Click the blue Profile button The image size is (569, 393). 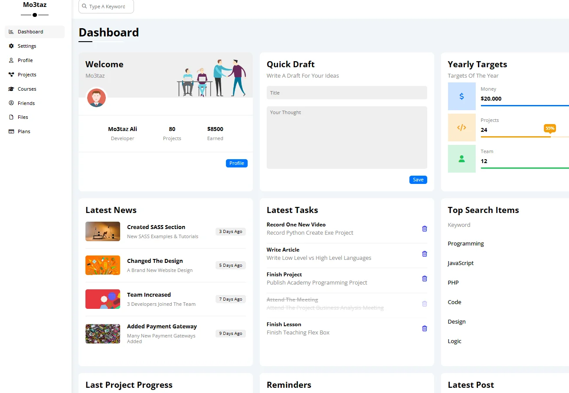(237, 163)
